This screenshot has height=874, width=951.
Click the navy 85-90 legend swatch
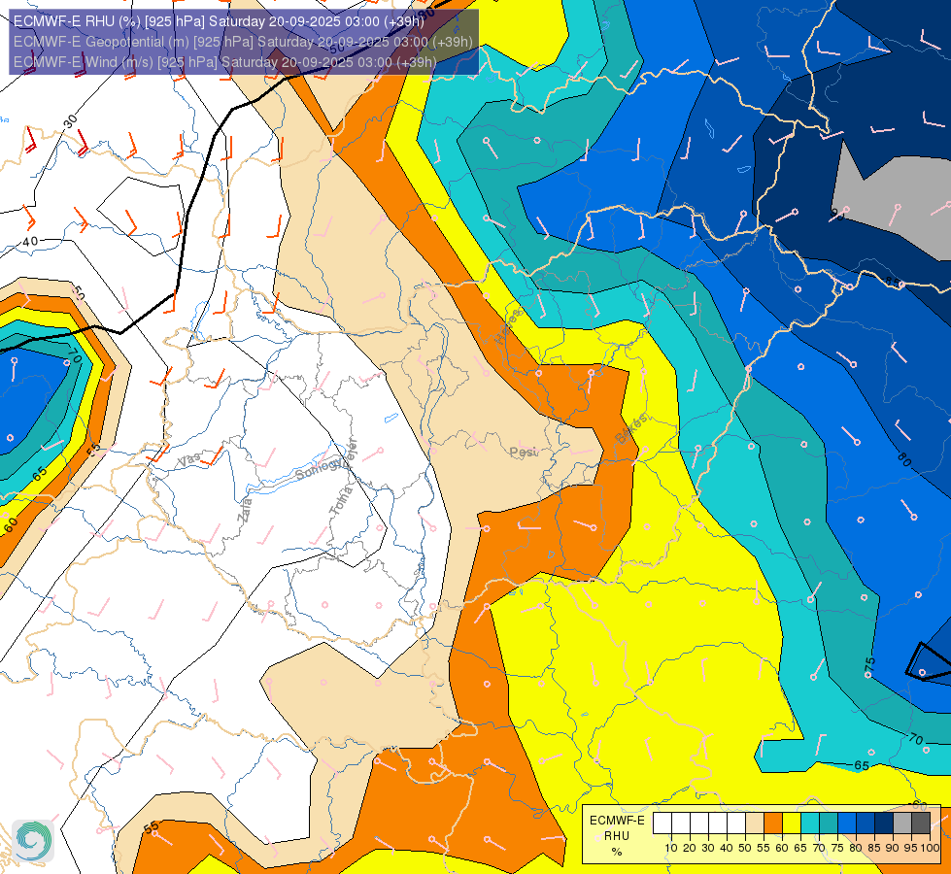(x=884, y=824)
